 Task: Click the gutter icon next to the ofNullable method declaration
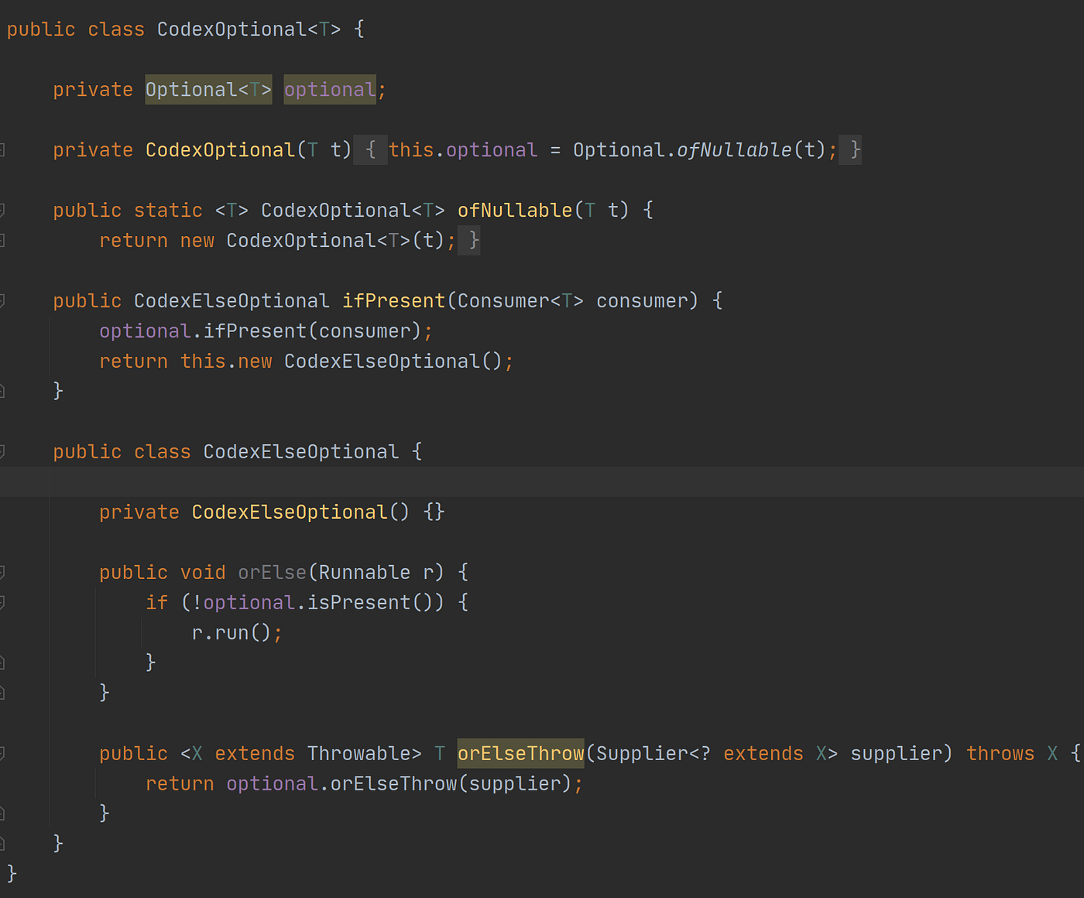pyautogui.click(x=4, y=210)
